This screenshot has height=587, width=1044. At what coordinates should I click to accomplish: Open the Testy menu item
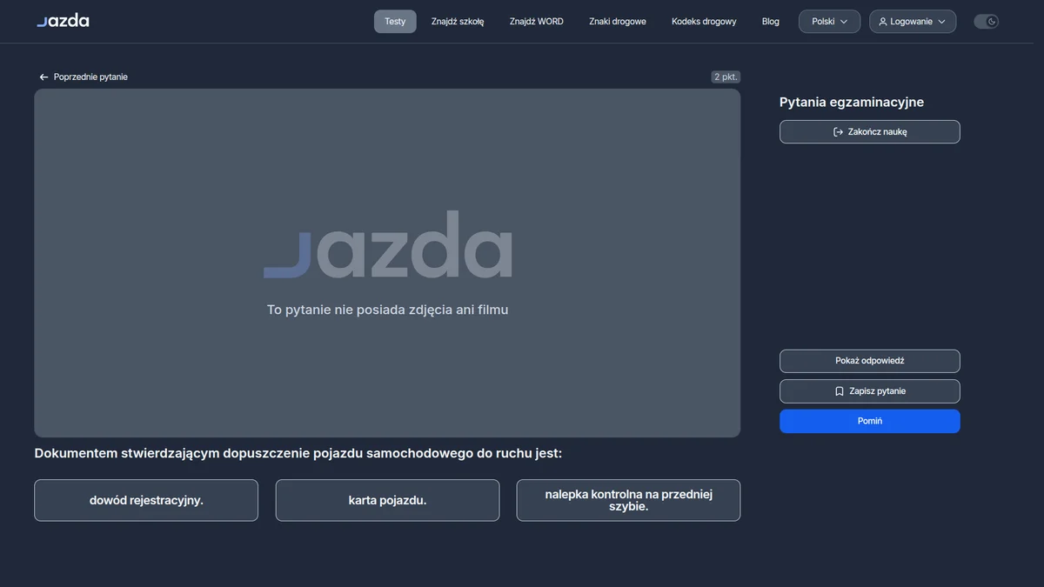[x=395, y=22]
